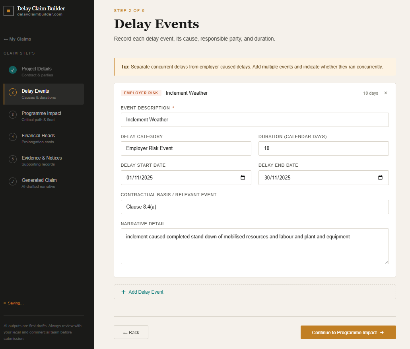Click the Delay Claim Builder logo icon

tap(8, 11)
